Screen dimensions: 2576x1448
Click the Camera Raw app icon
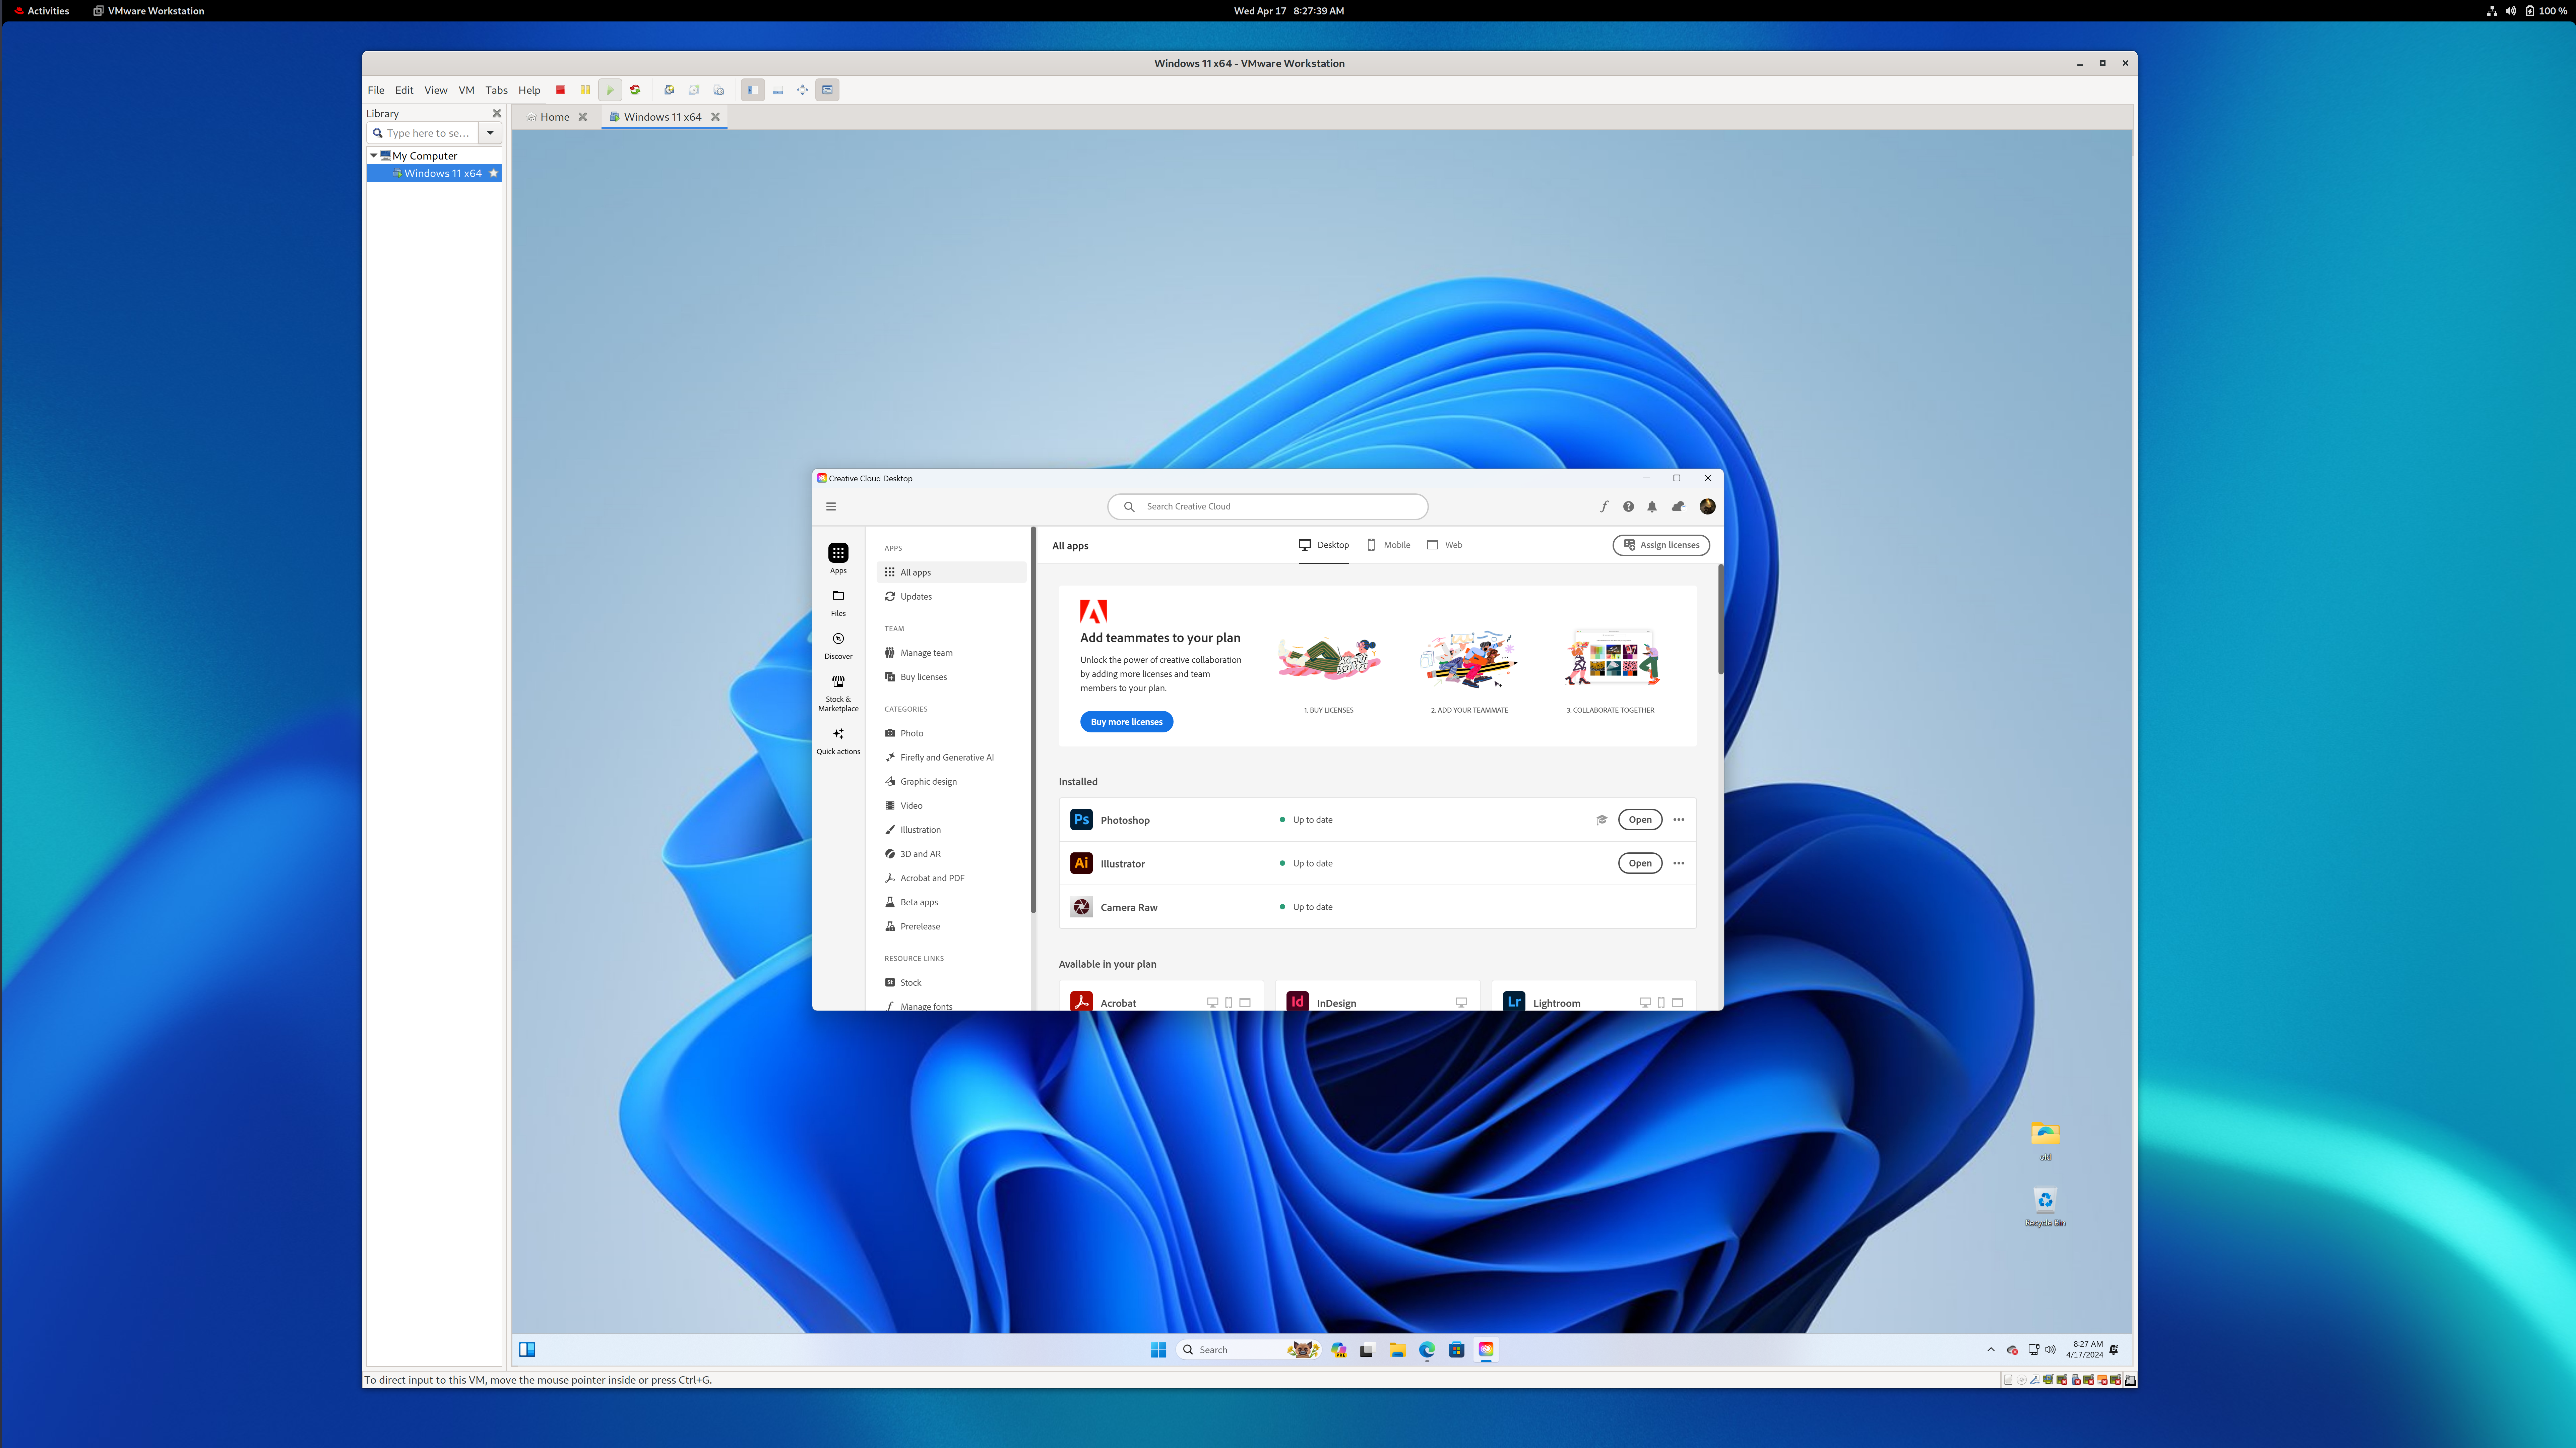pyautogui.click(x=1081, y=907)
